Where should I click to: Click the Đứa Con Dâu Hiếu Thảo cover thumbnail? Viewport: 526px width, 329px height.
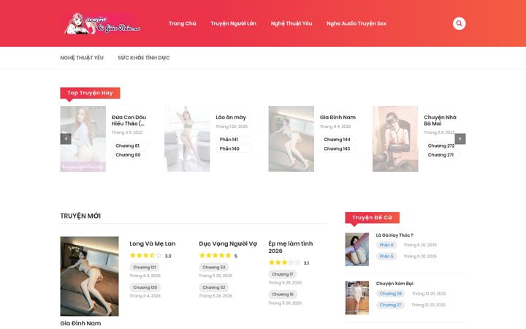(83, 139)
